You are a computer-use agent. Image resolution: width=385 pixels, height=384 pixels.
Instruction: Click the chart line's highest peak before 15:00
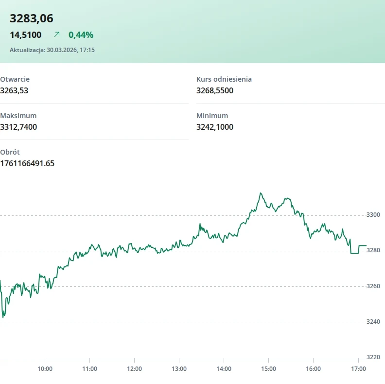pos(261,193)
